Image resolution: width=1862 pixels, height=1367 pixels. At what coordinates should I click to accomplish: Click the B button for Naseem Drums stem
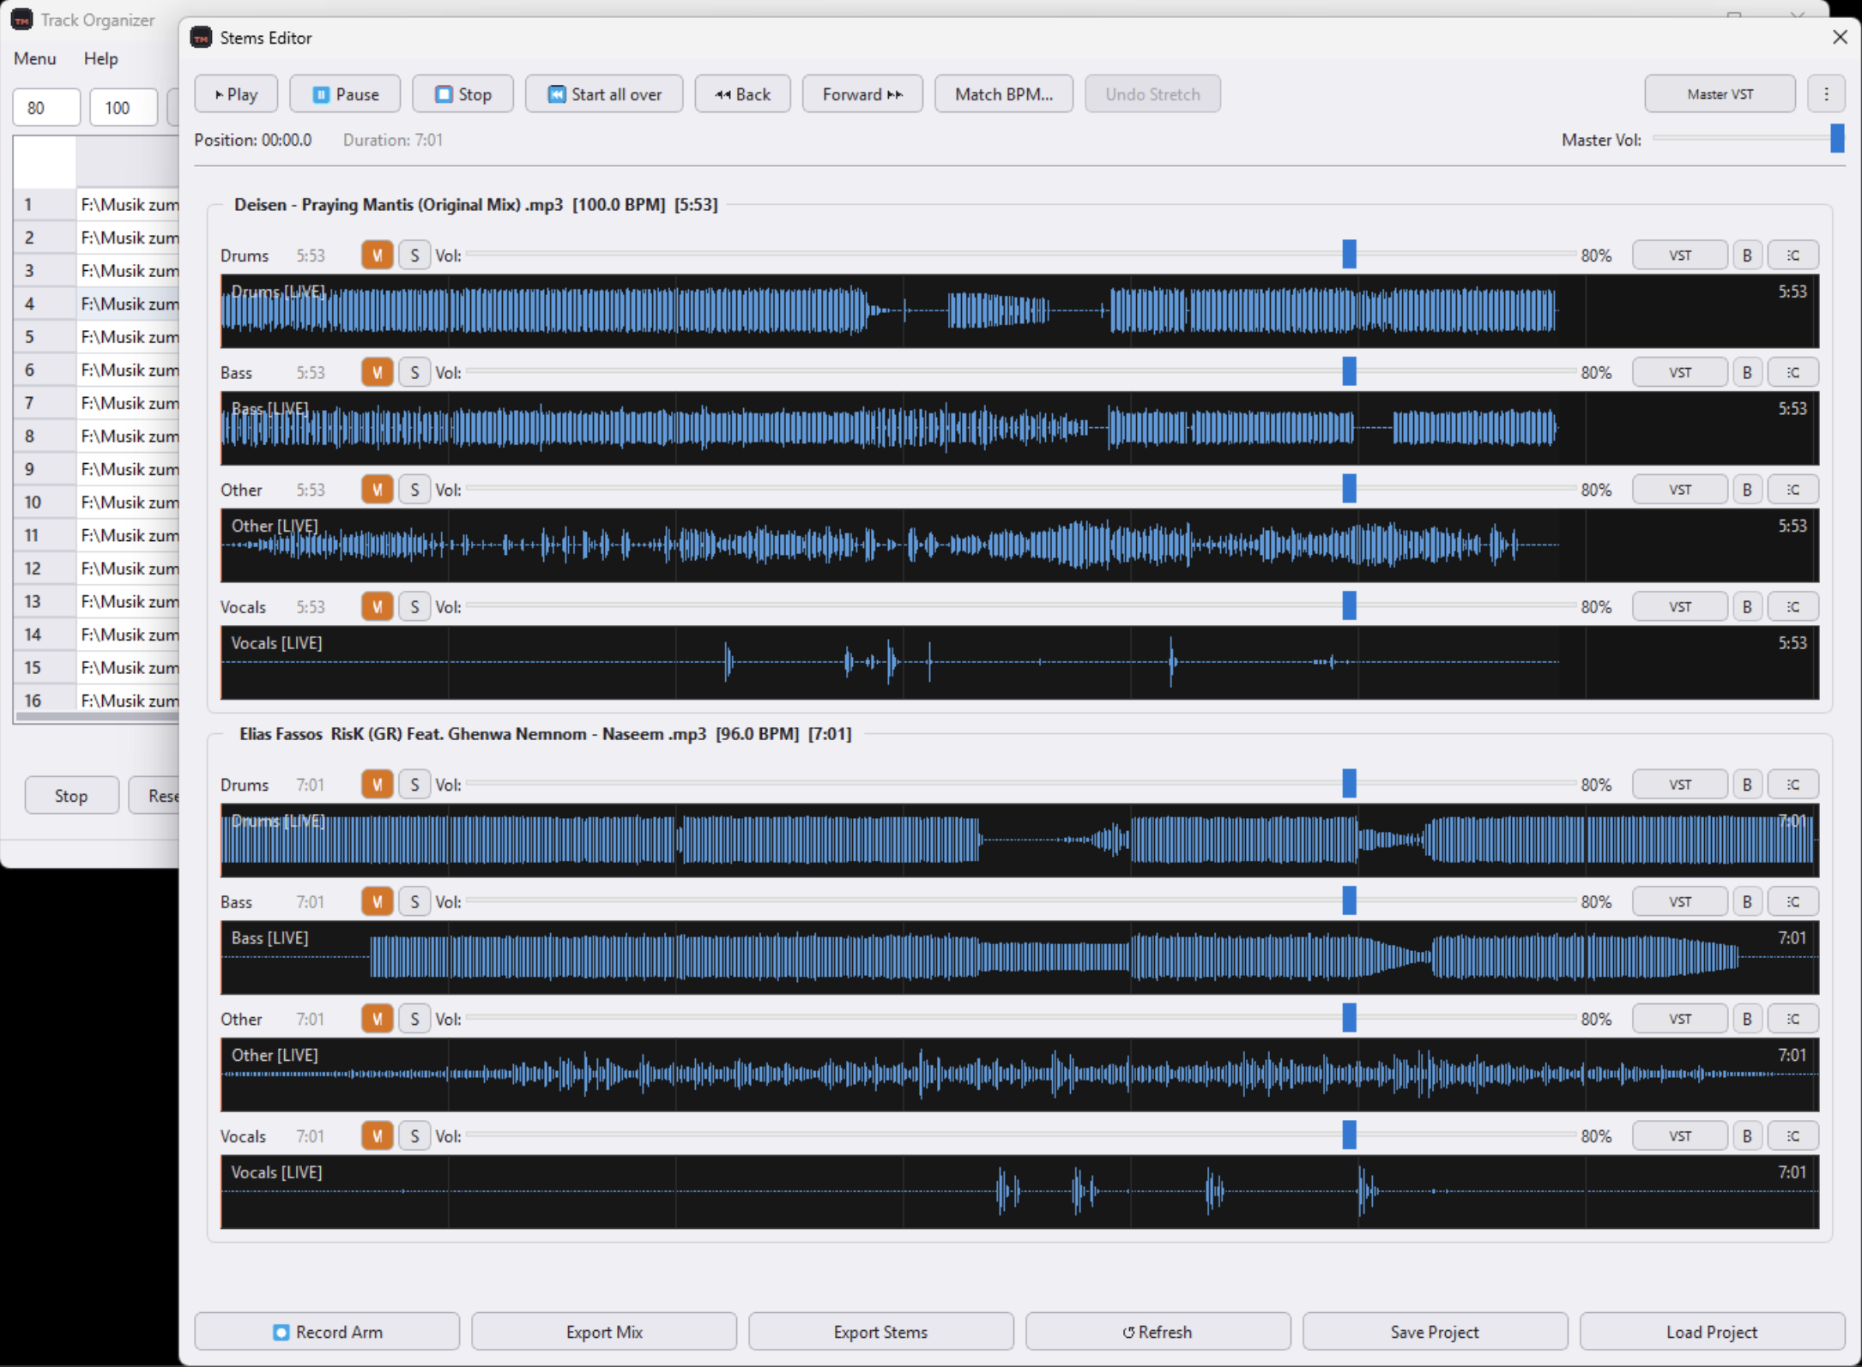pyautogui.click(x=1747, y=785)
